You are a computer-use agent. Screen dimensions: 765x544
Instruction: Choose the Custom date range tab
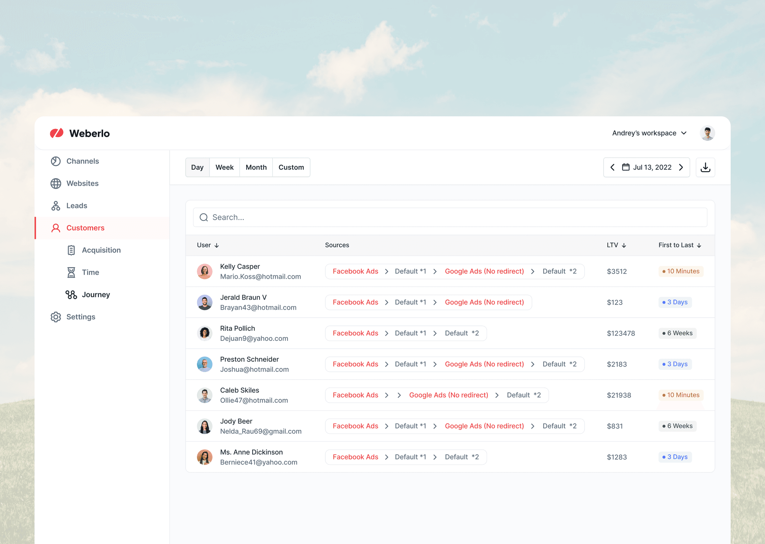[x=291, y=167]
